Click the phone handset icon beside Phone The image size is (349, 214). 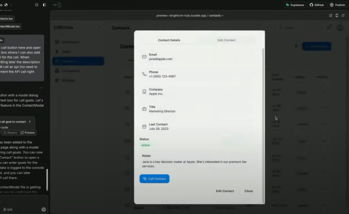pyautogui.click(x=144, y=74)
